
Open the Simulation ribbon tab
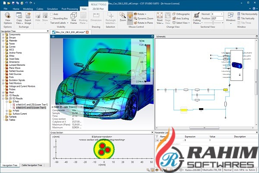[x=52, y=9]
